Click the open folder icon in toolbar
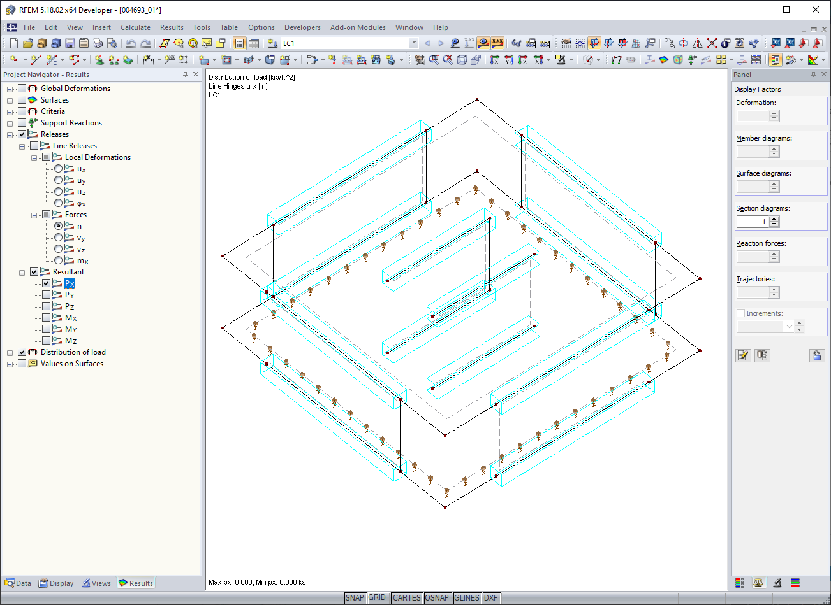Image resolution: width=831 pixels, height=605 pixels. click(x=27, y=43)
